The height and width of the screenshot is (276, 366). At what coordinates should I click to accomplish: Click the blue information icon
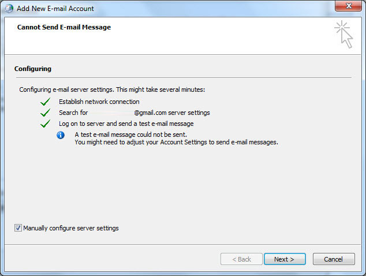point(61,135)
